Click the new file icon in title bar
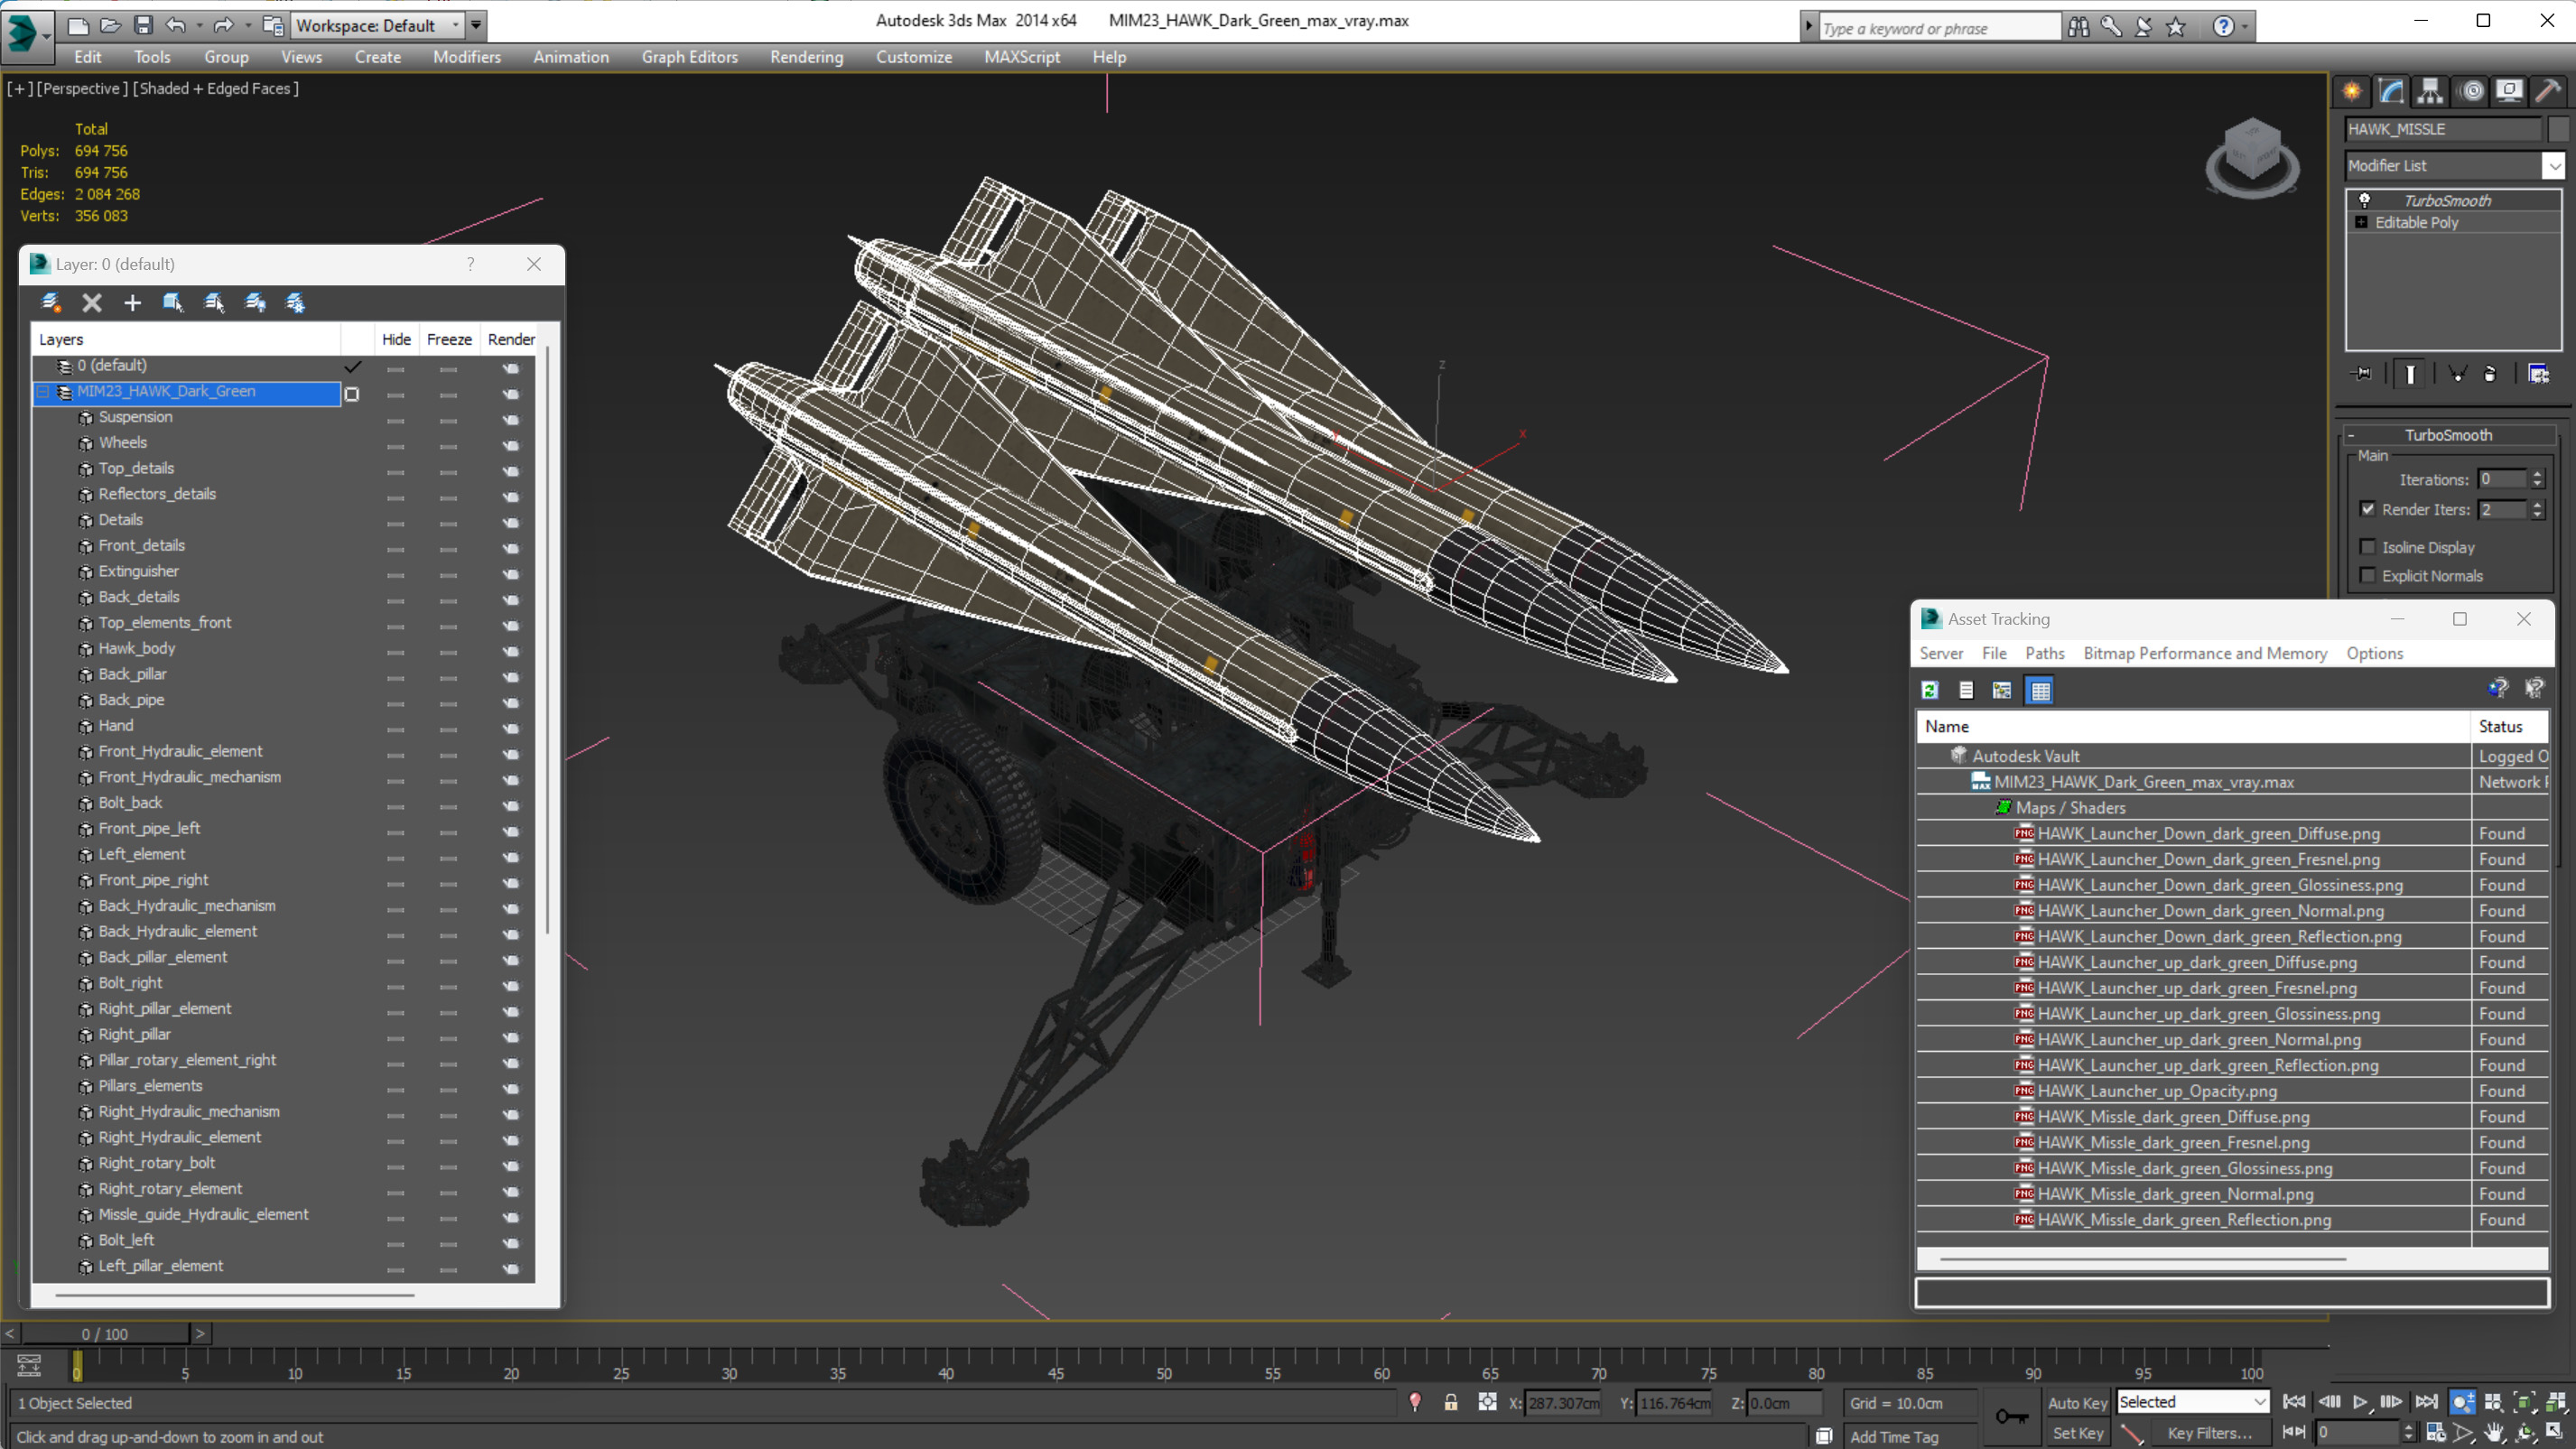Image resolution: width=2576 pixels, height=1449 pixels. (78, 25)
